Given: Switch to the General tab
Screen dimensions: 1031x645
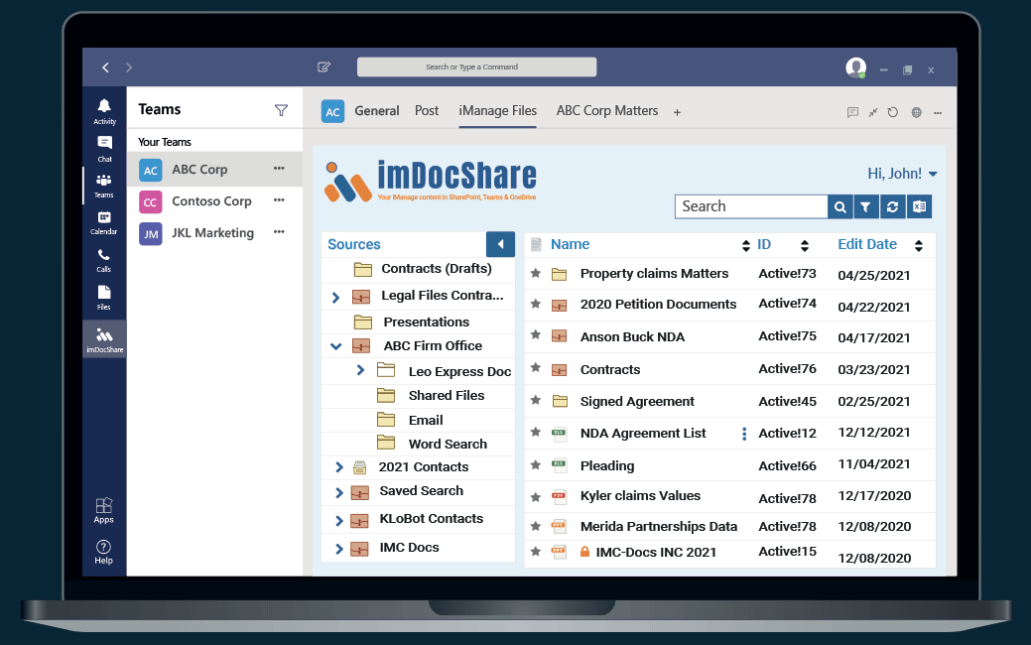Looking at the screenshot, I should click(377, 111).
